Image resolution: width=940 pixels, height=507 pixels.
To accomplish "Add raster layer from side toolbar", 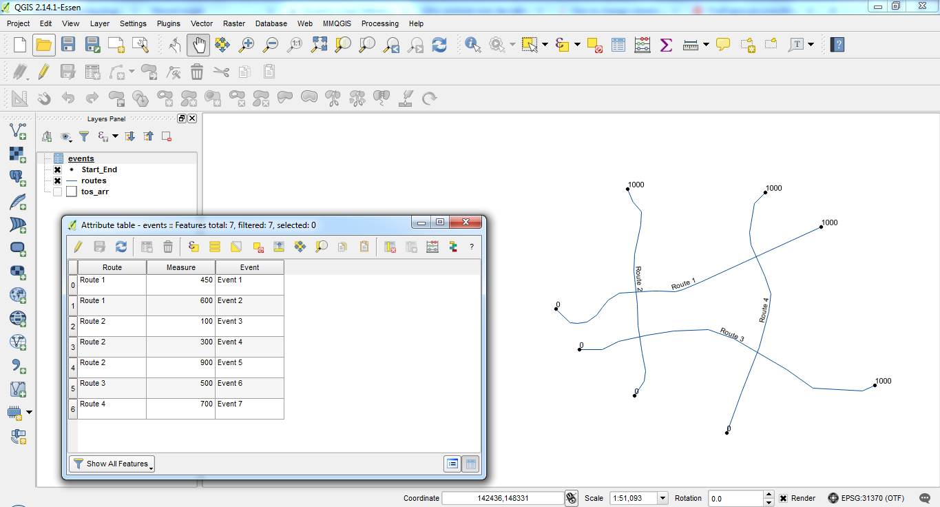I will pos(18,154).
